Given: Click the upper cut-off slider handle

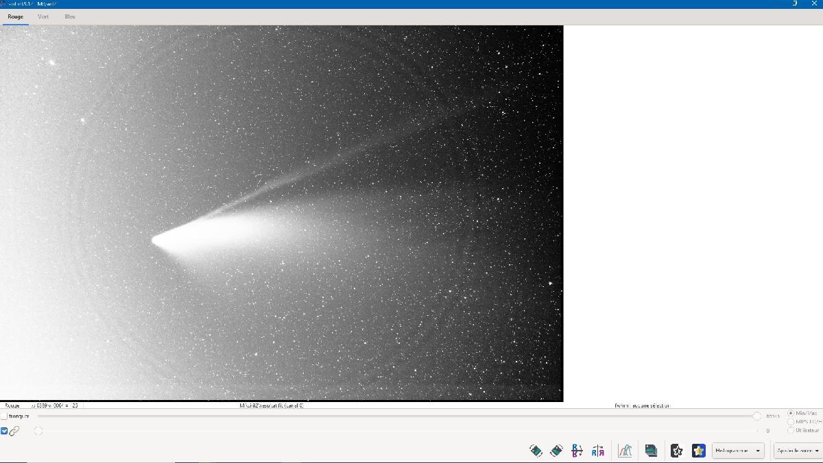Looking at the screenshot, I should coord(757,416).
